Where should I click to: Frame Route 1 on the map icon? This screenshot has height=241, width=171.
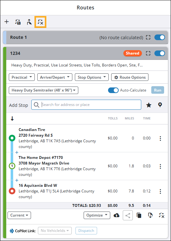[x=148, y=37]
